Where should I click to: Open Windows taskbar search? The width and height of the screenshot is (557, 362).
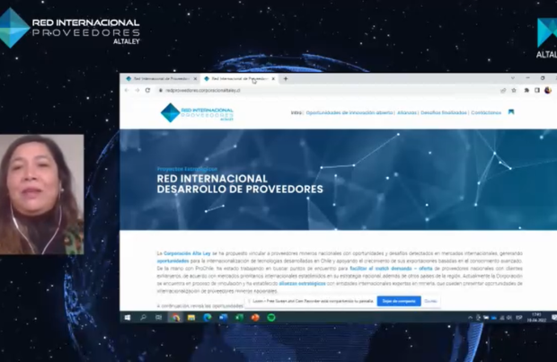click(143, 318)
